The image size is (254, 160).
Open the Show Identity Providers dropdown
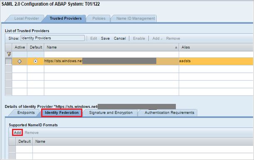pos(52,38)
